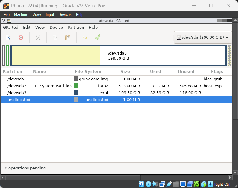238x188 pixels.
Task: Click VirtualBox USB devices status icon
Action: click(169, 184)
